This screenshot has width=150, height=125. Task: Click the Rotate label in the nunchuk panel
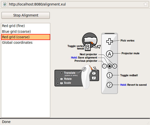[68, 79]
